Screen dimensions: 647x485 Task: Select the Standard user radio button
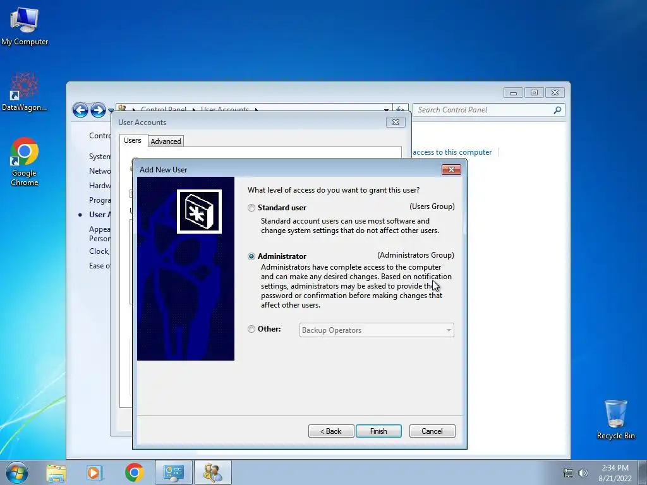[x=251, y=208]
